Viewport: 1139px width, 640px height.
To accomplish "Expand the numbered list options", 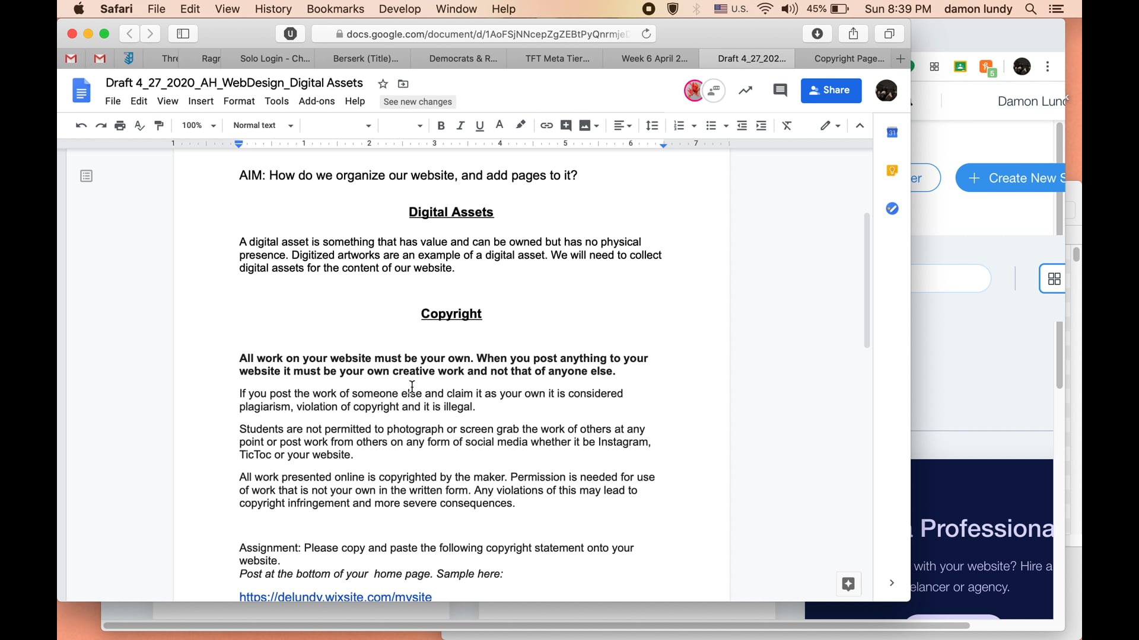I will point(693,125).
